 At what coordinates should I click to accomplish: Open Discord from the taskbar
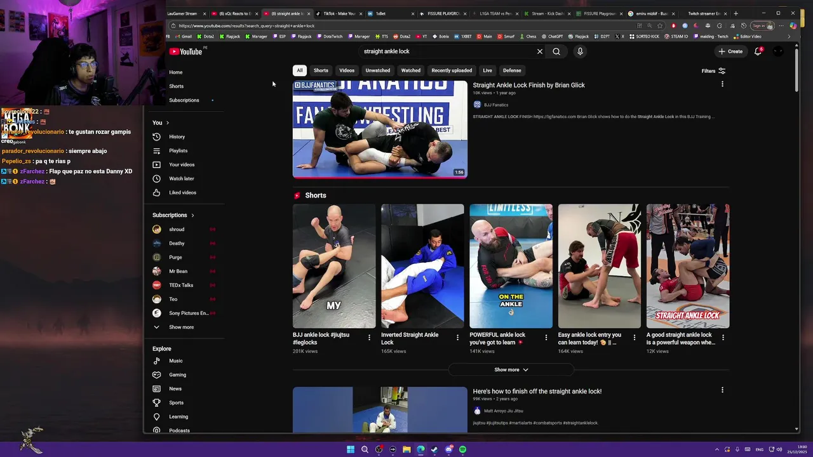tap(448, 449)
